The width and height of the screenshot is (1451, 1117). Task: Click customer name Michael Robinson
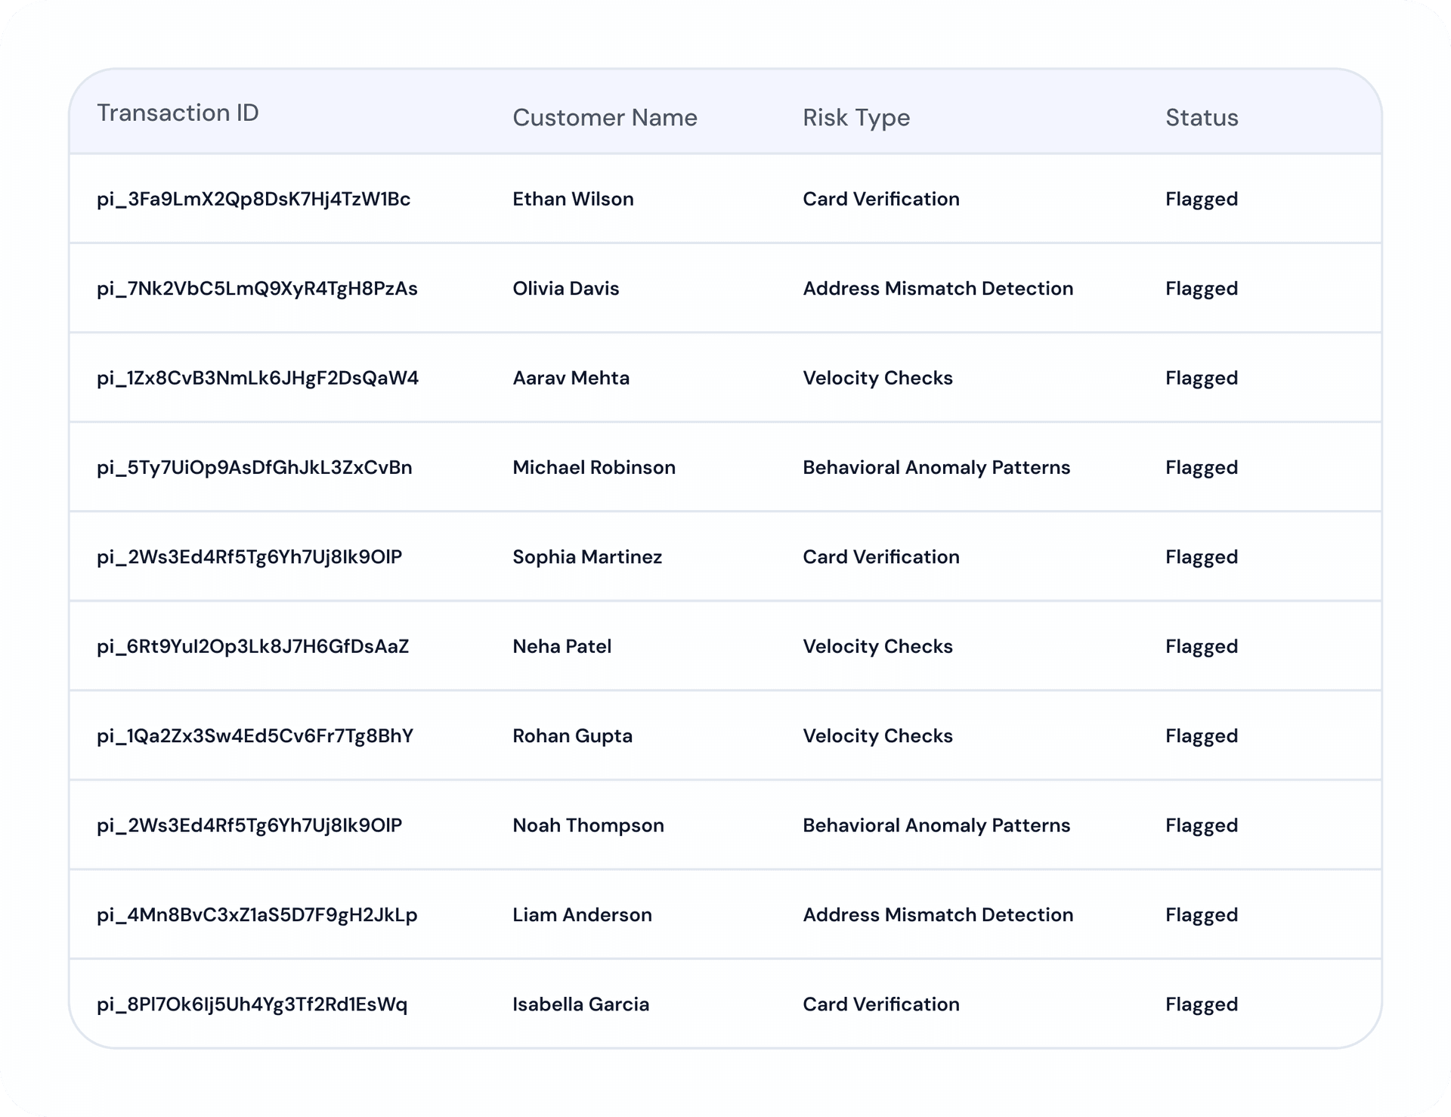[594, 467]
